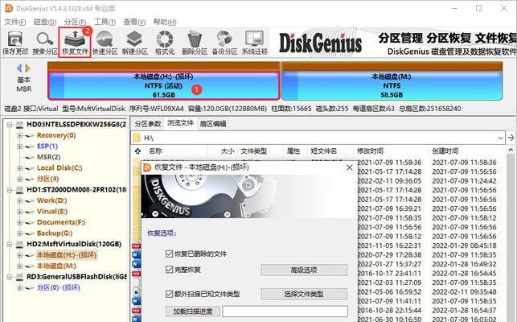The height and width of the screenshot is (322, 517).
Task: Expand the ESP(1) tree node
Action: click(x=20, y=147)
